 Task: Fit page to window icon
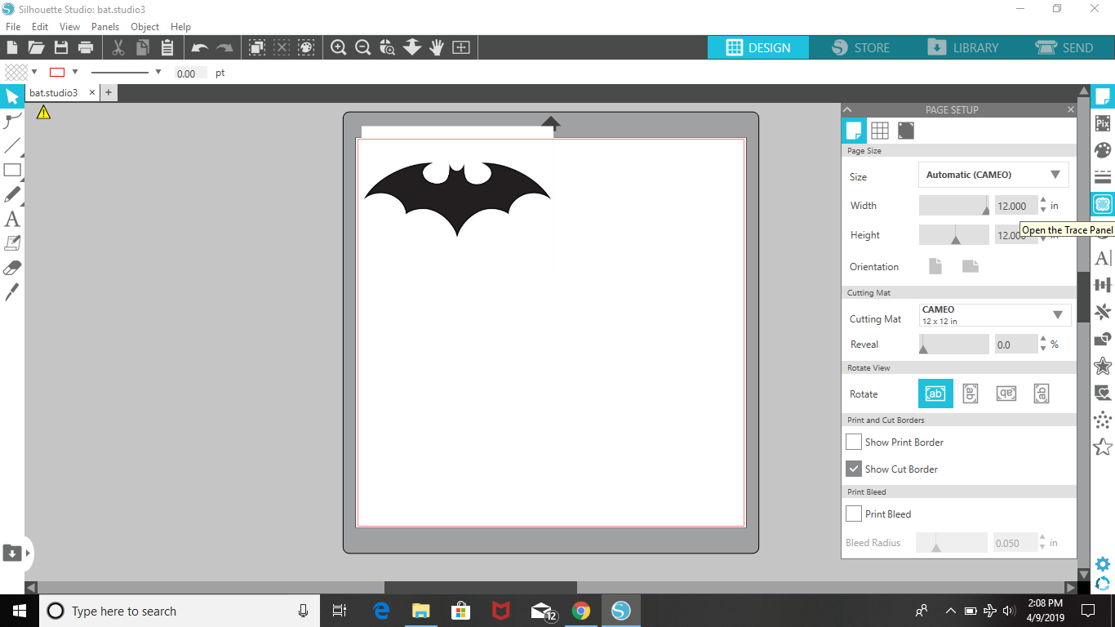461,47
